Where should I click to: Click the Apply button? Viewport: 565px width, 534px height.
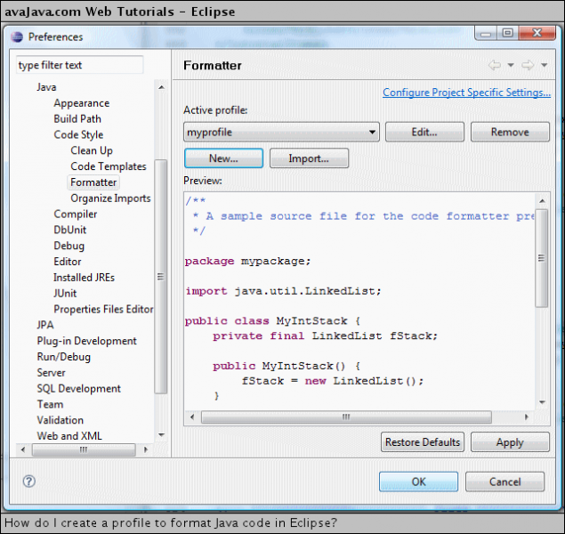(510, 442)
